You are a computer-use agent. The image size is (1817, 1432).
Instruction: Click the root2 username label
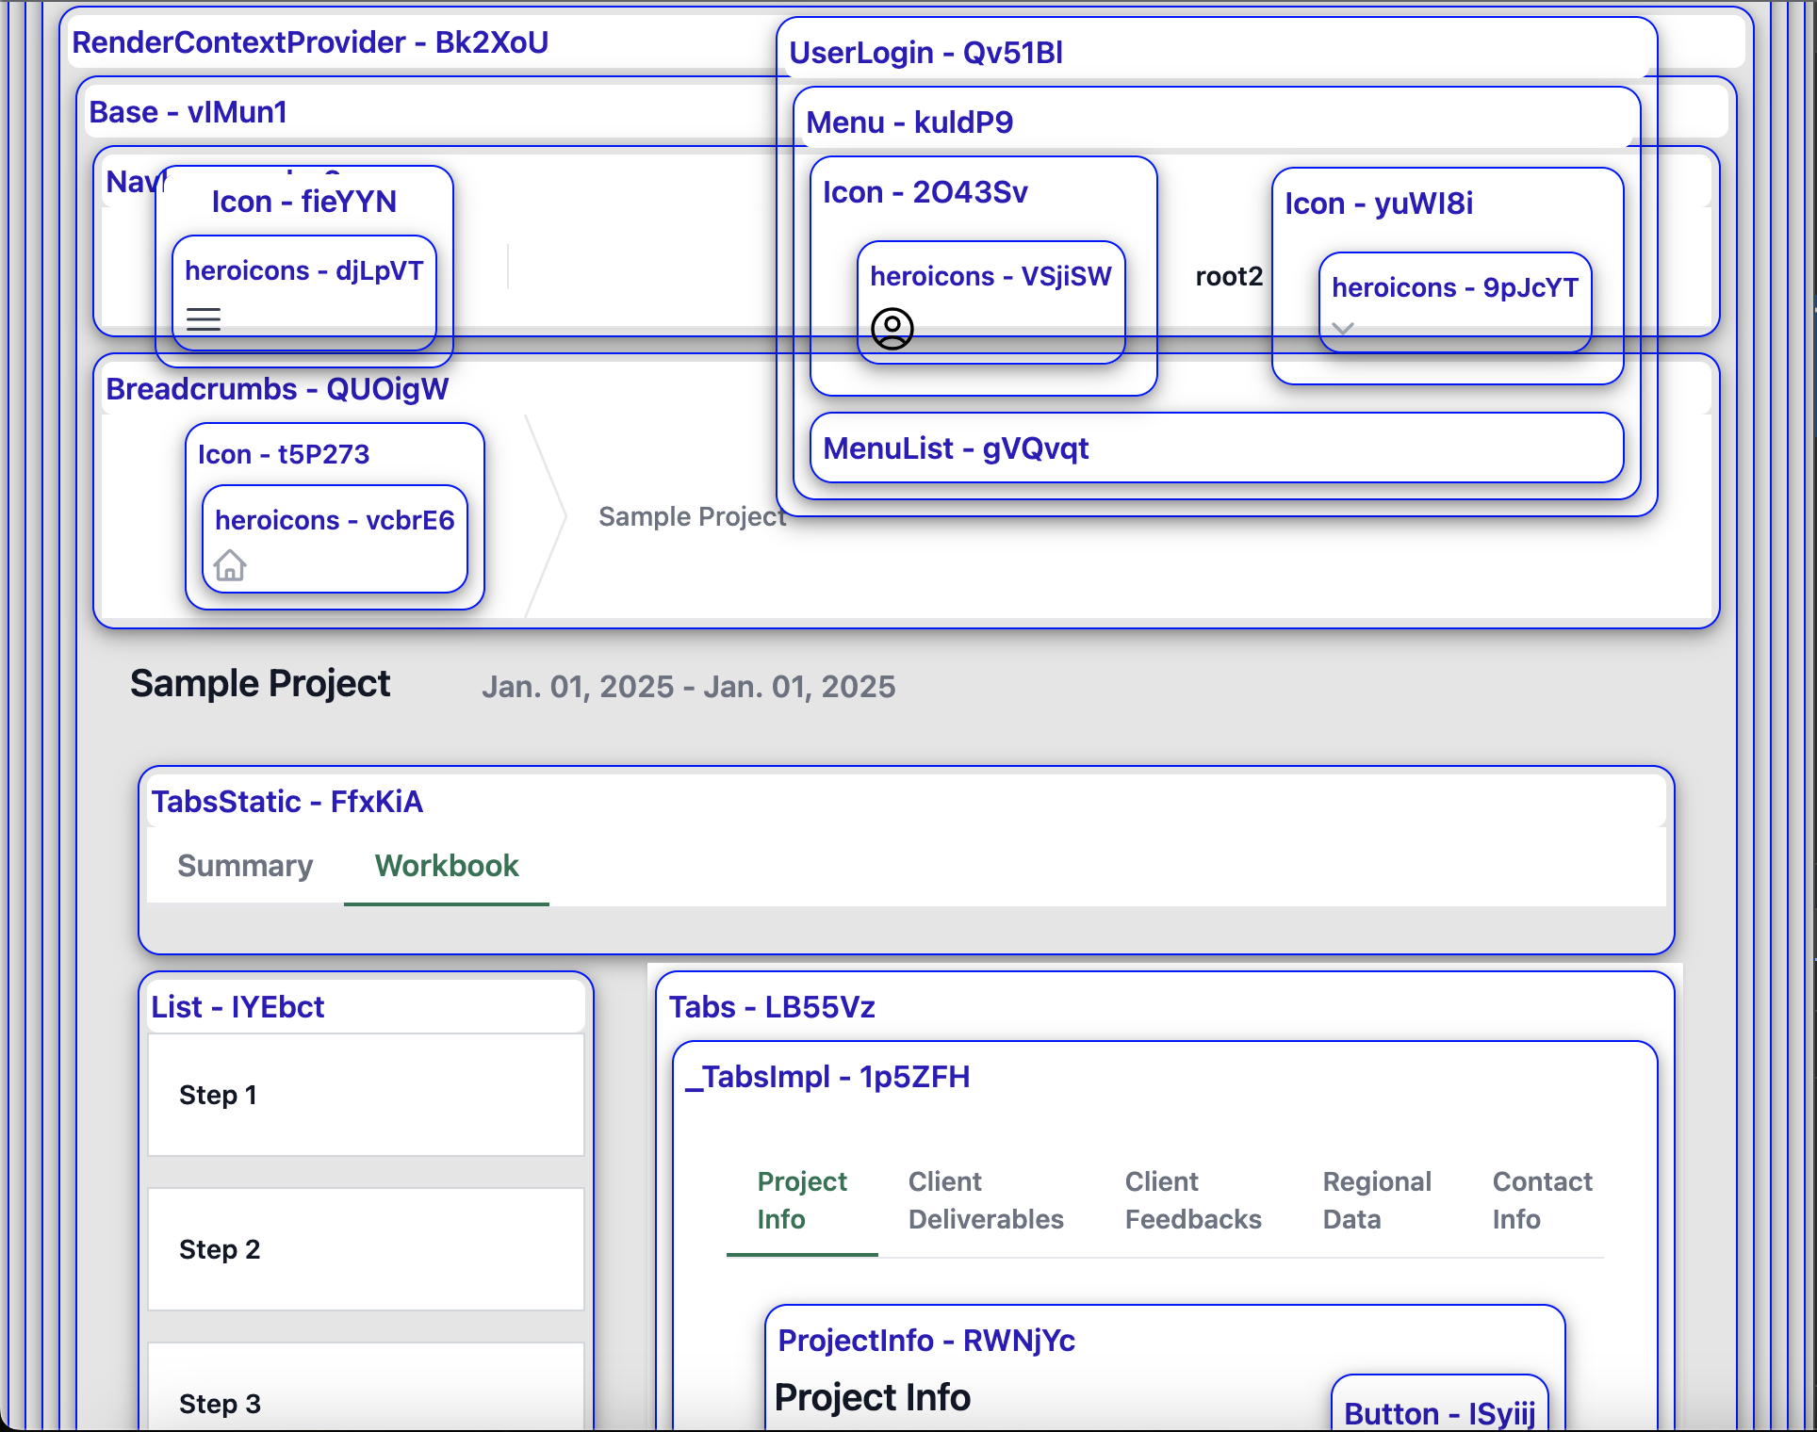[1229, 276]
